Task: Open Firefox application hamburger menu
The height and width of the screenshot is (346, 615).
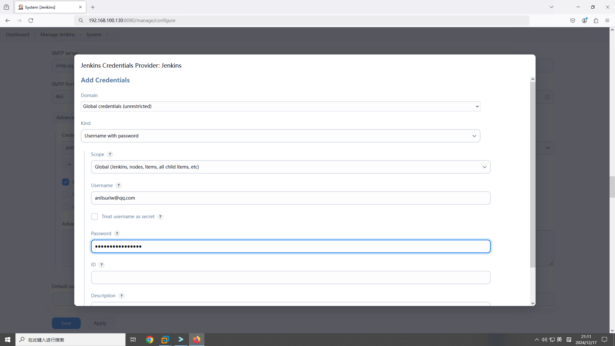Action: coord(607,21)
